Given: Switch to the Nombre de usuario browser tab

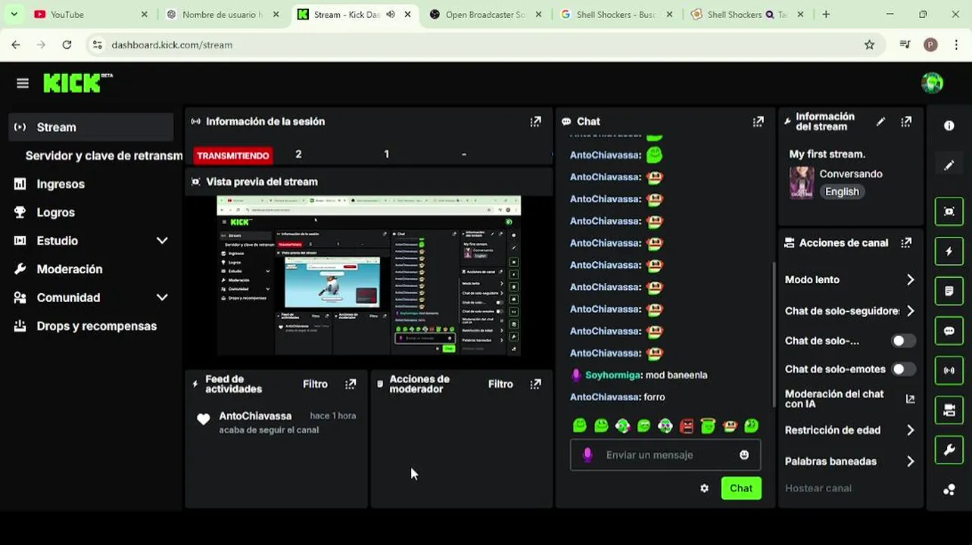Looking at the screenshot, I should tap(222, 14).
